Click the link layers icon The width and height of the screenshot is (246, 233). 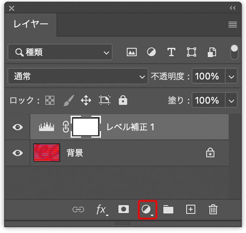[78, 209]
